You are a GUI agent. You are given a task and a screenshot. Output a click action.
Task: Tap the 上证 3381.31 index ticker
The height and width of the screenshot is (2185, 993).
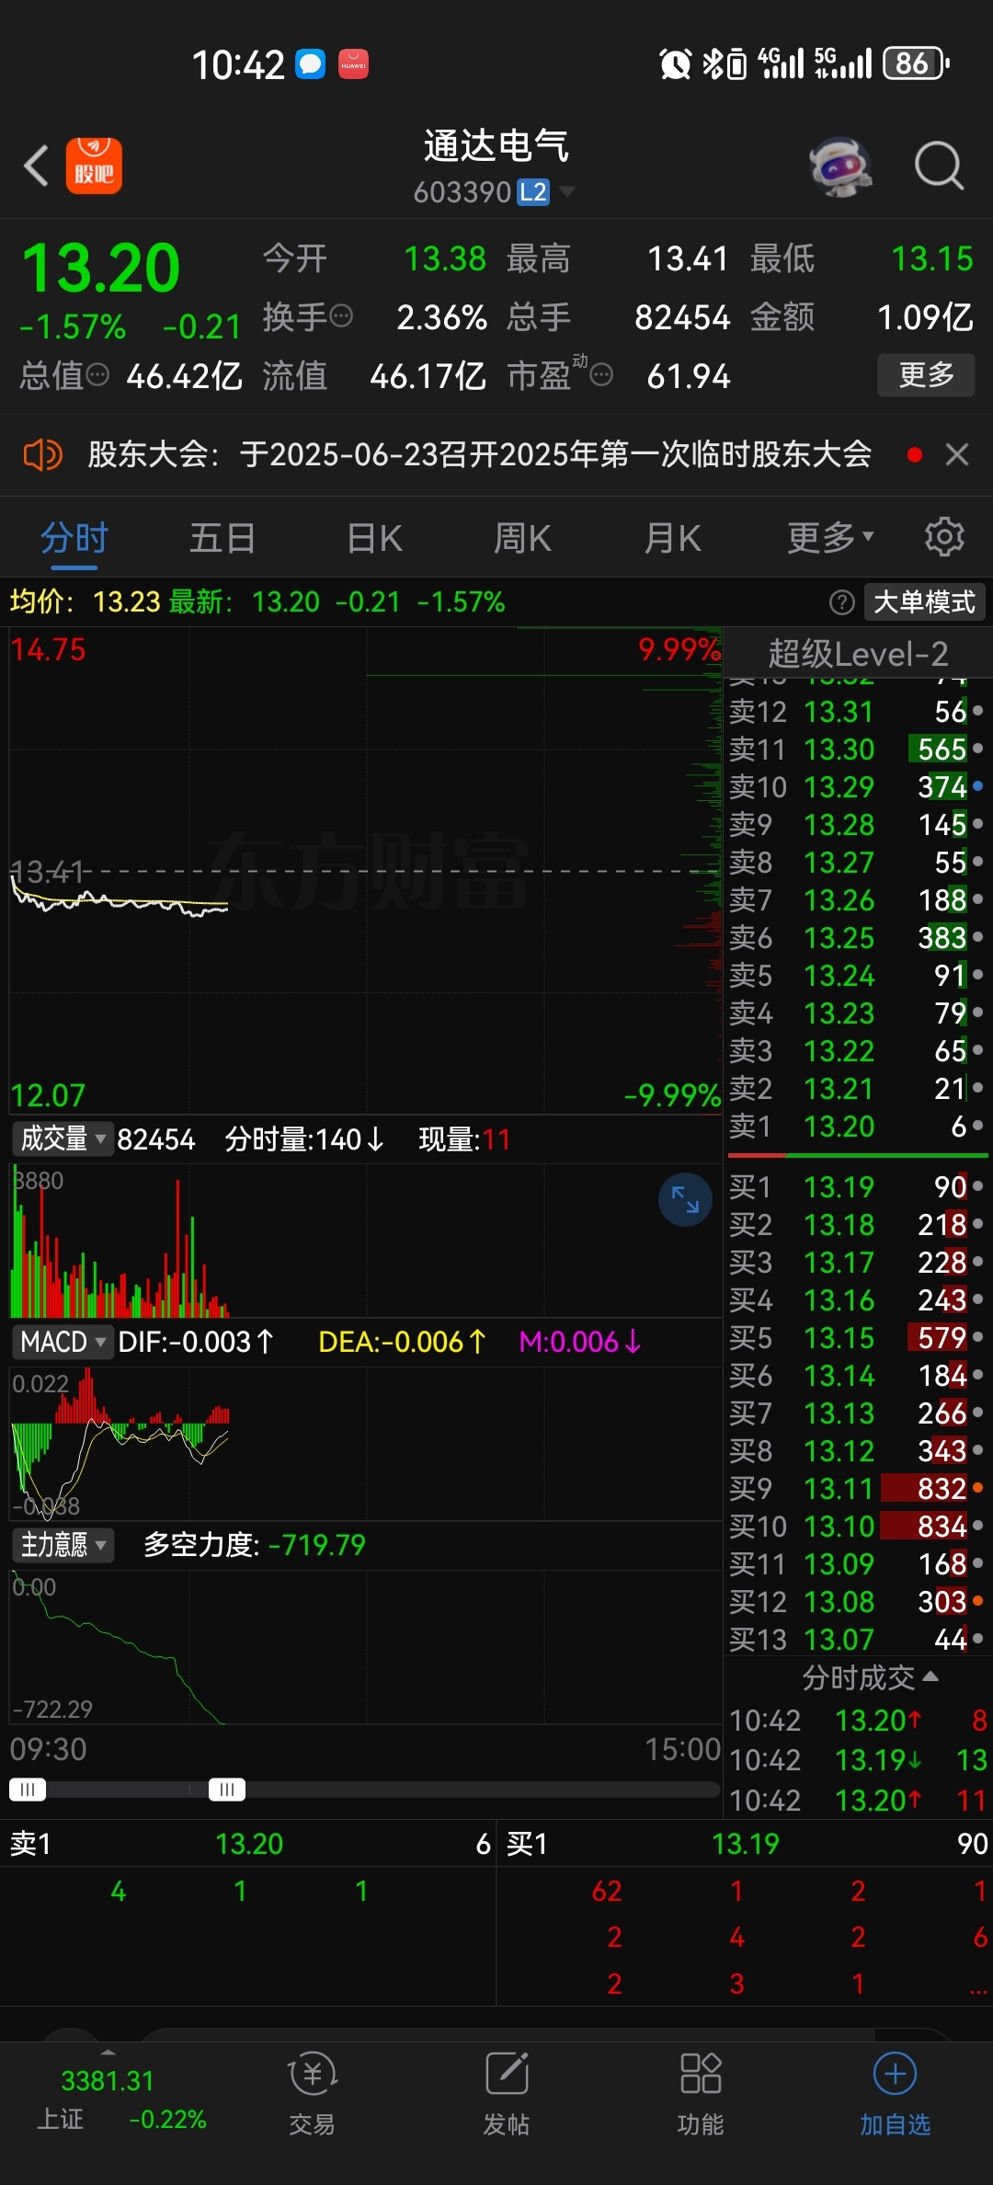point(121,2099)
